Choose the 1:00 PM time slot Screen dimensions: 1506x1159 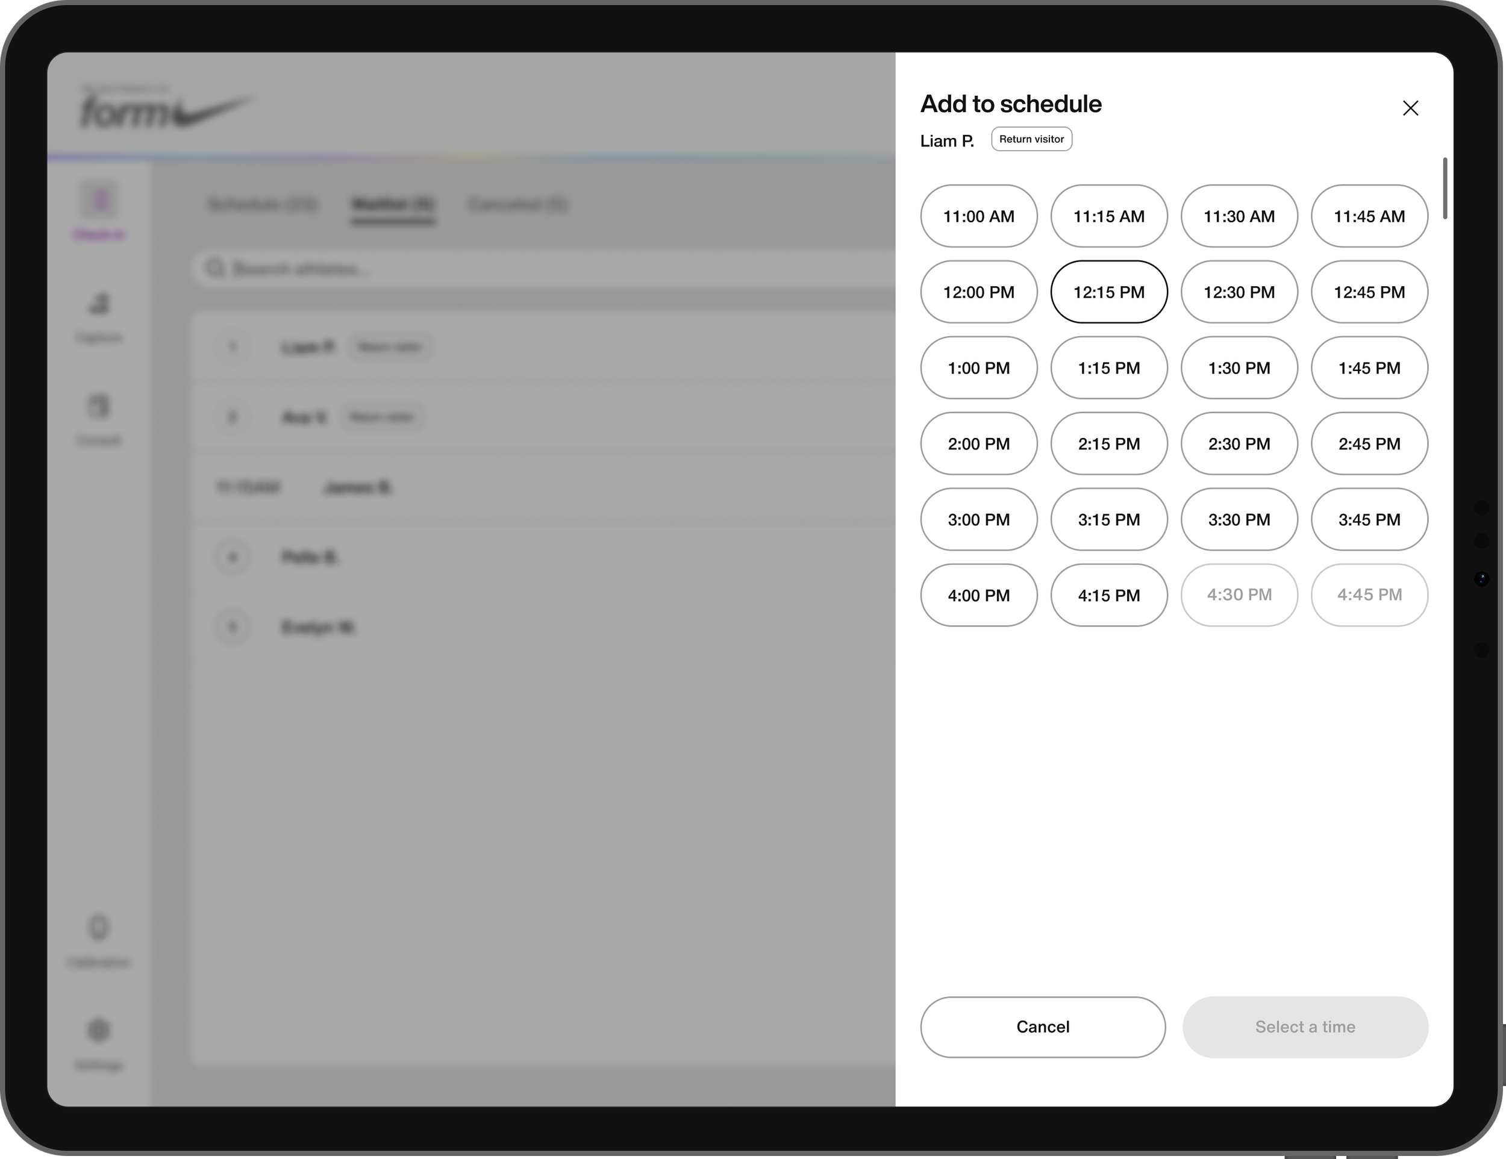click(x=978, y=367)
